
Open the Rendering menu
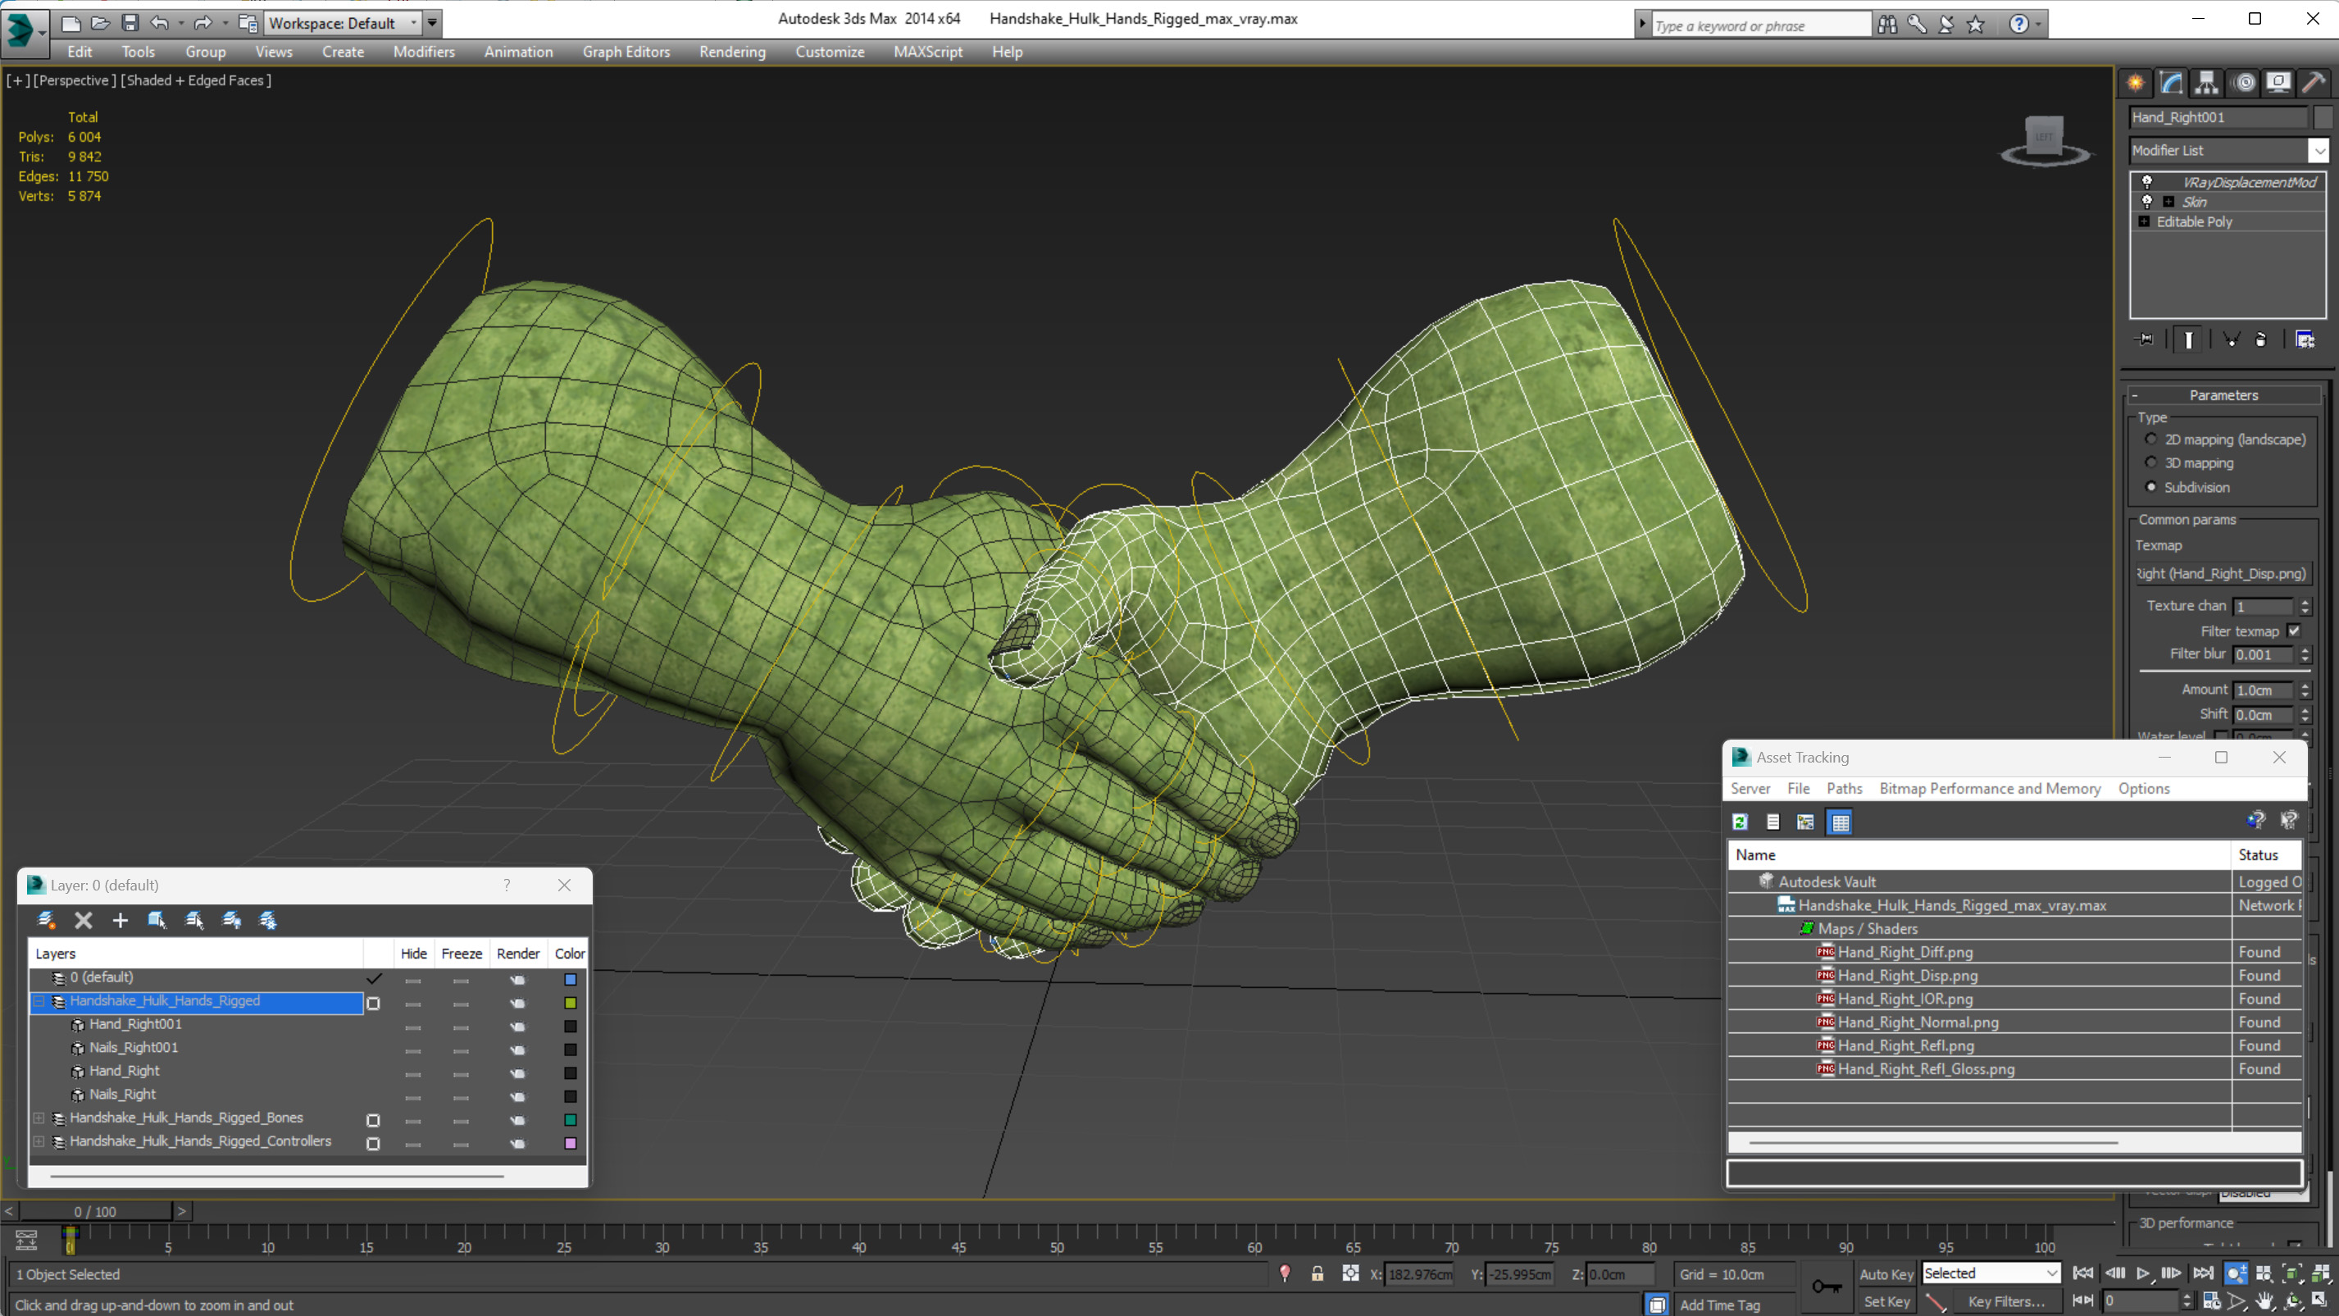[732, 52]
